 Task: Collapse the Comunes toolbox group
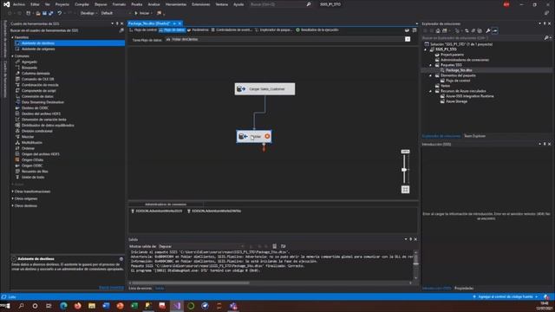[x=13, y=55]
